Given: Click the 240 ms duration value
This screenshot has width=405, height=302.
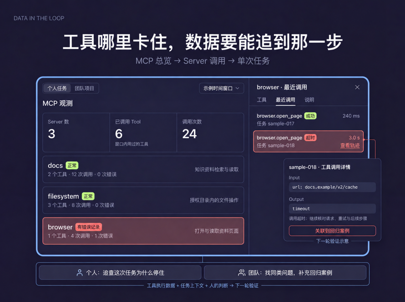Looking at the screenshot, I should [351, 116].
